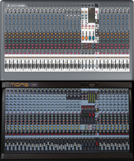Turn the first green knob in Midas master section
134x161 pixels.
(83, 93)
